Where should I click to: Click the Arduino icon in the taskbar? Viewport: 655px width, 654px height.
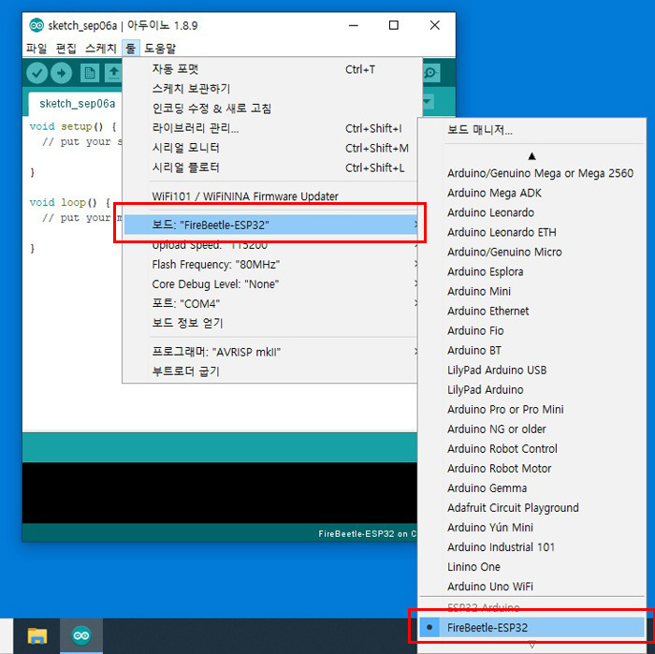[x=81, y=636]
